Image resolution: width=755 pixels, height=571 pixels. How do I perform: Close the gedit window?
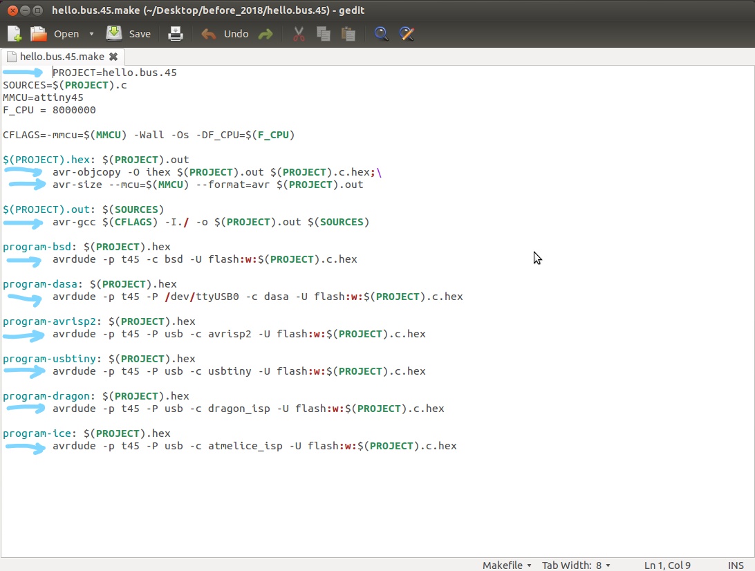click(13, 10)
